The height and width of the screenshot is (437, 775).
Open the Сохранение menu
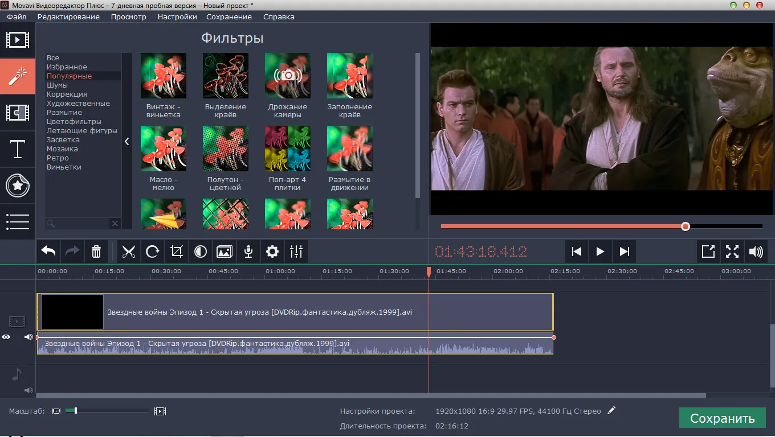(229, 17)
